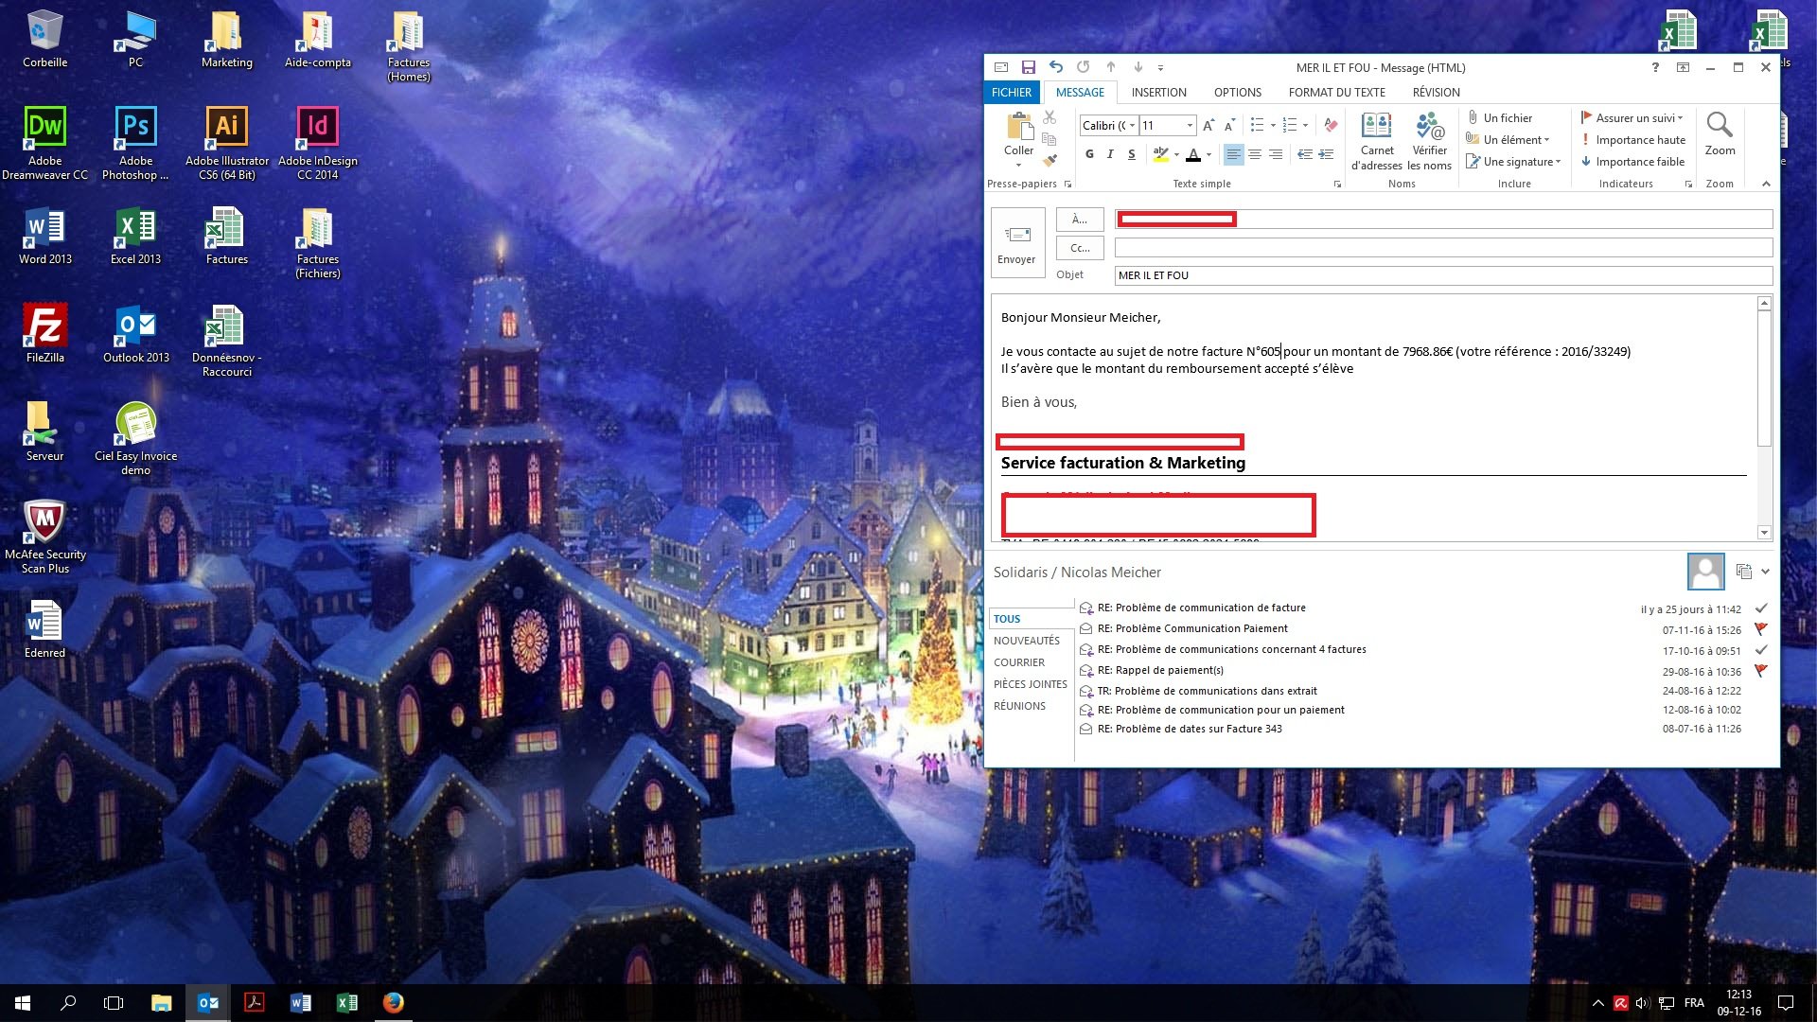Click the undo arrow in the quick access toolbar

(1055, 67)
